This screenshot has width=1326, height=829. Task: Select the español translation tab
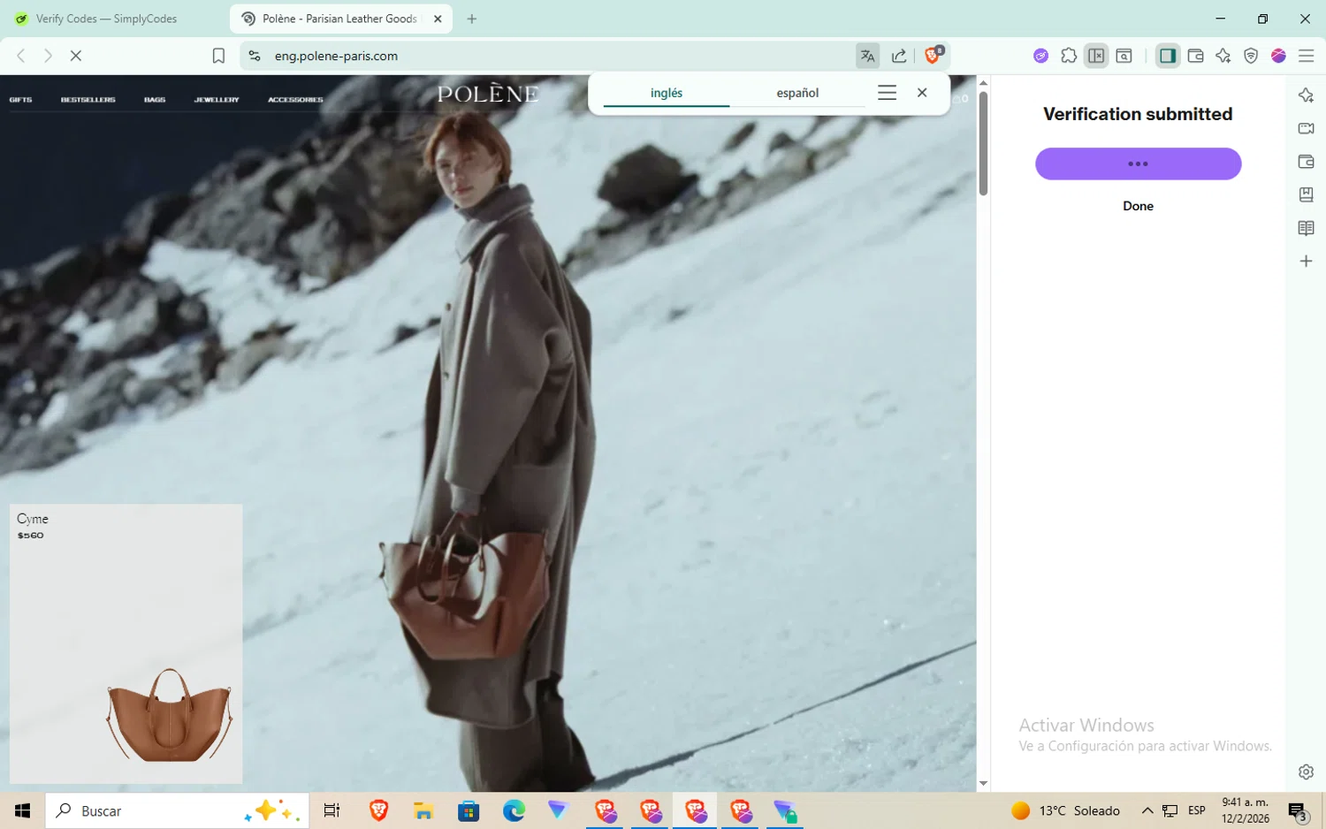(x=797, y=93)
